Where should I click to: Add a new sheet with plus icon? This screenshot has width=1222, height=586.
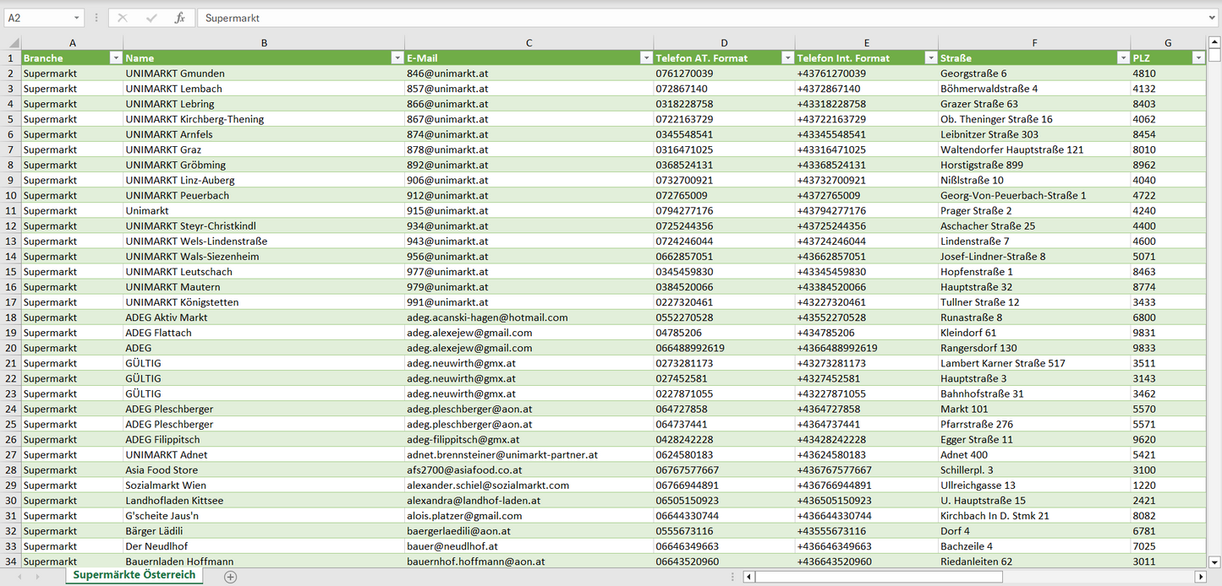pos(230,577)
